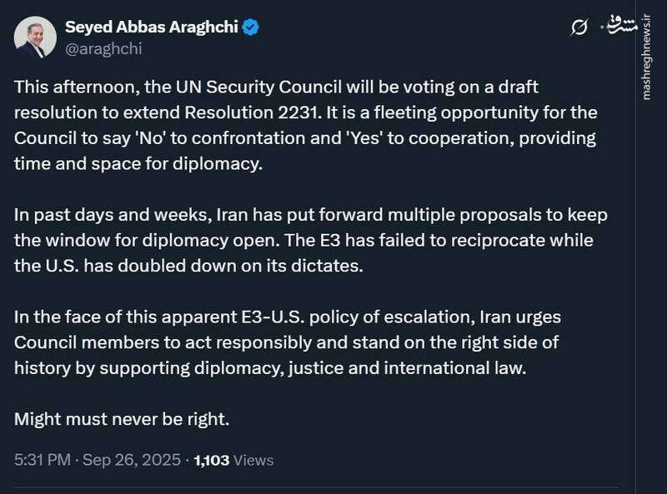Click the Grok icon beside the tweet header

[579, 28]
